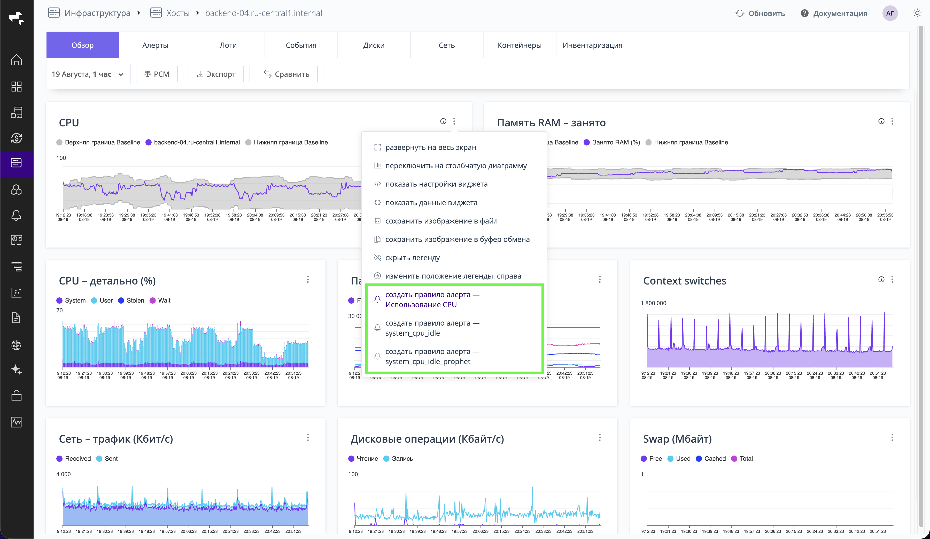Toggle backend-04.ru-central1.internal series in the CPU legend

[193, 143]
